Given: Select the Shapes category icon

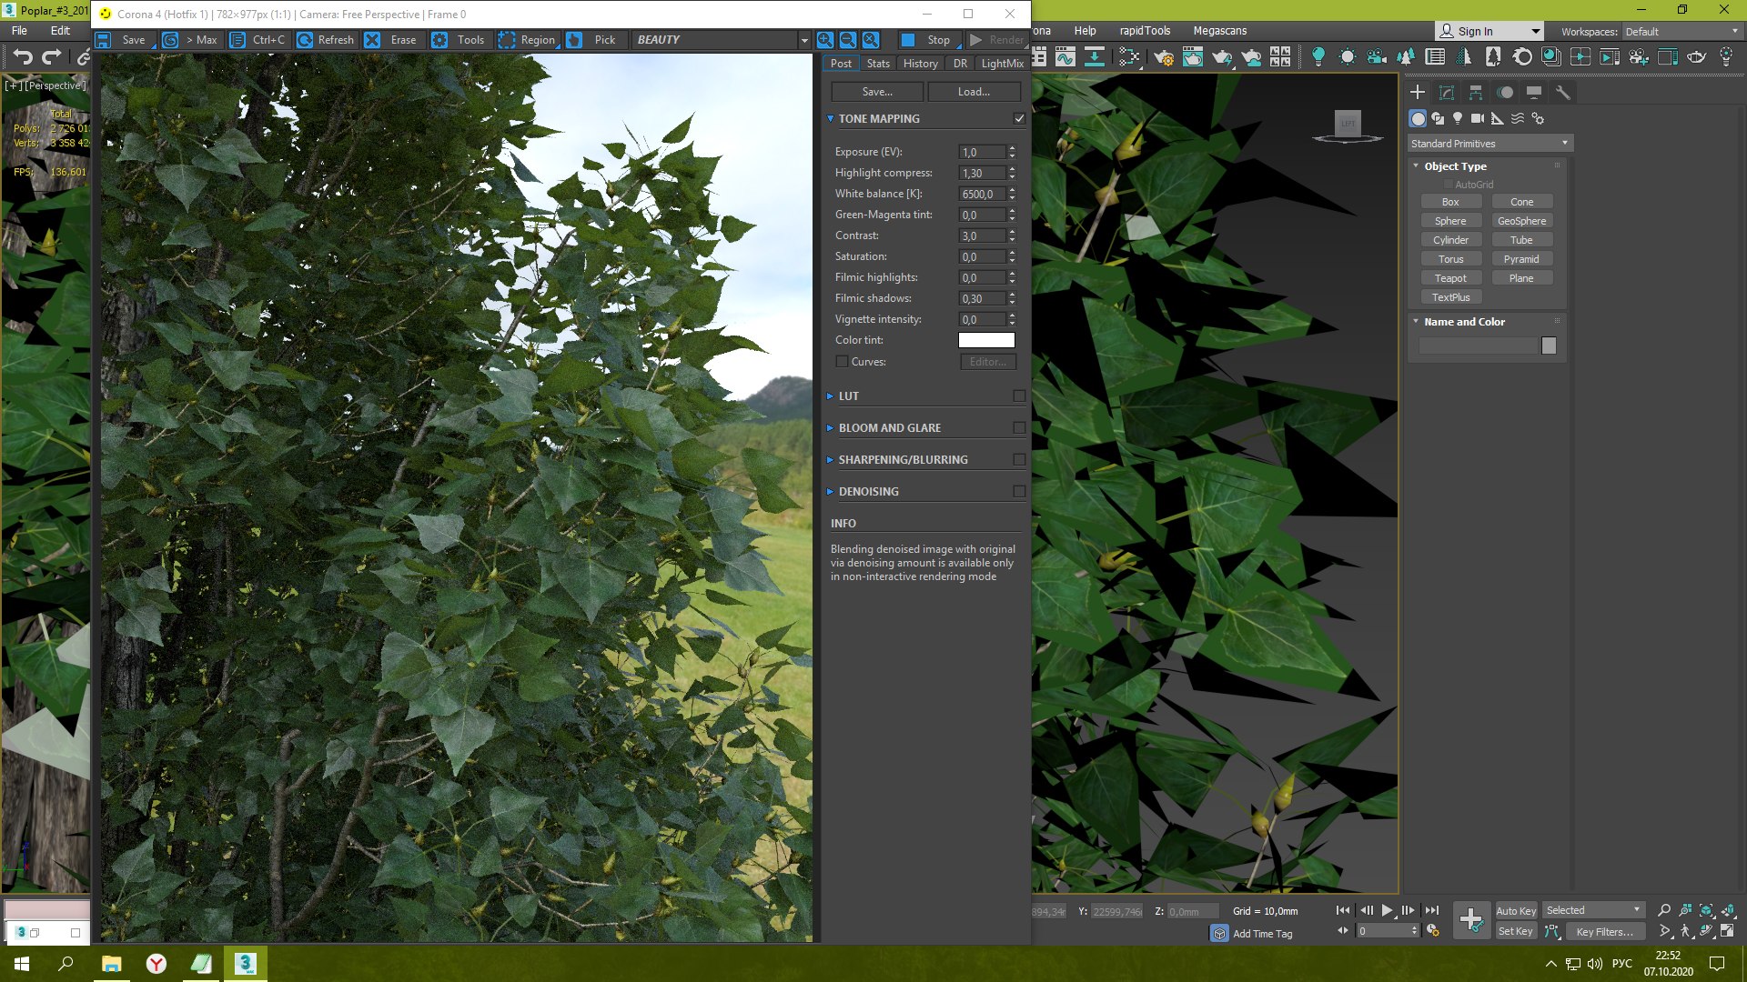Looking at the screenshot, I should coord(1438,118).
